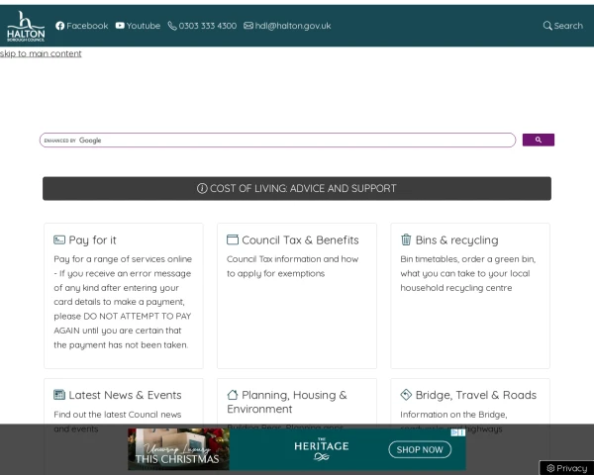Screen dimensions: 594x475
Task: Click the info icon in Cost of Living banner
Action: coord(202,188)
